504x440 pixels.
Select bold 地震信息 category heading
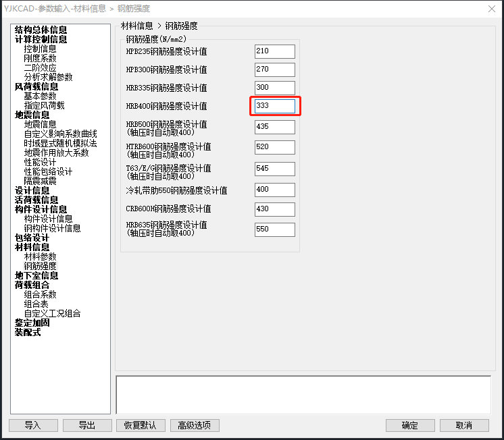(32, 115)
